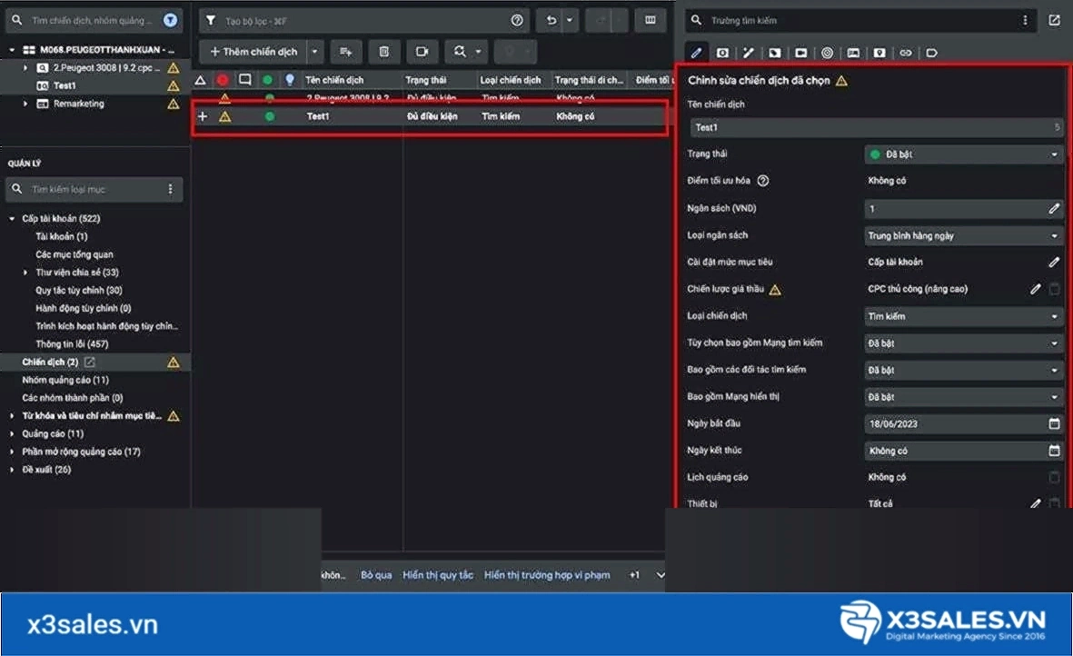Select the price tag tab icon

(x=774, y=53)
